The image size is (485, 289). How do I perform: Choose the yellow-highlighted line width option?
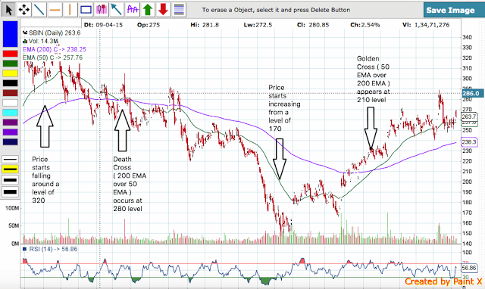(10, 169)
